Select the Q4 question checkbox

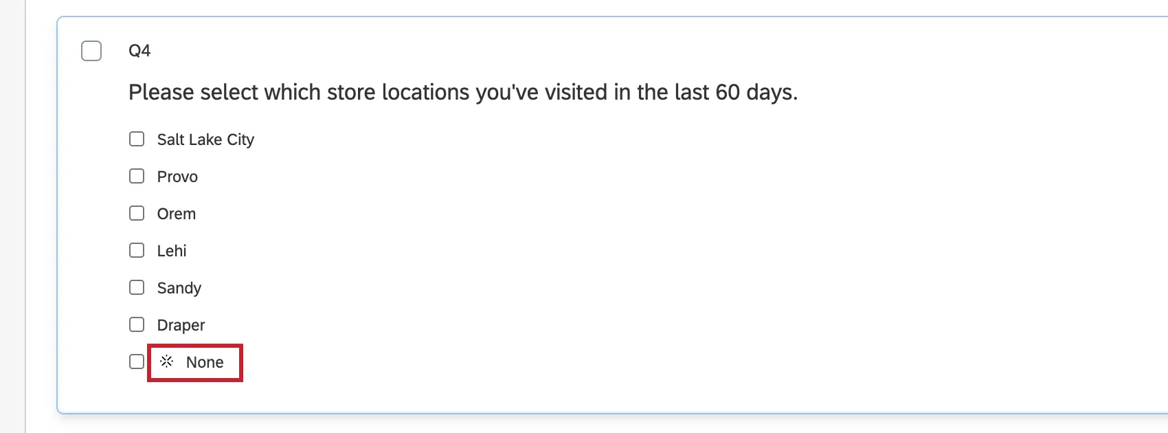(x=91, y=49)
